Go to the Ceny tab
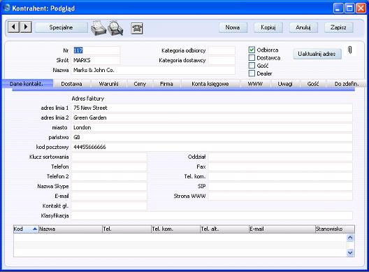This screenshot has height=272, width=369. pyautogui.click(x=140, y=84)
